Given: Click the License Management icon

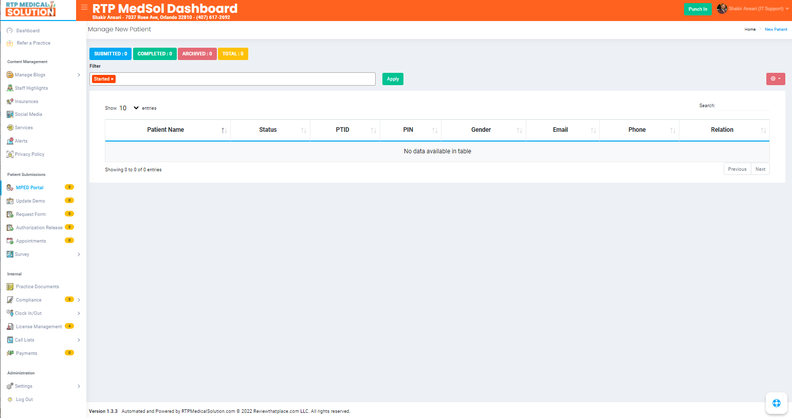Looking at the screenshot, I should 10,327.
